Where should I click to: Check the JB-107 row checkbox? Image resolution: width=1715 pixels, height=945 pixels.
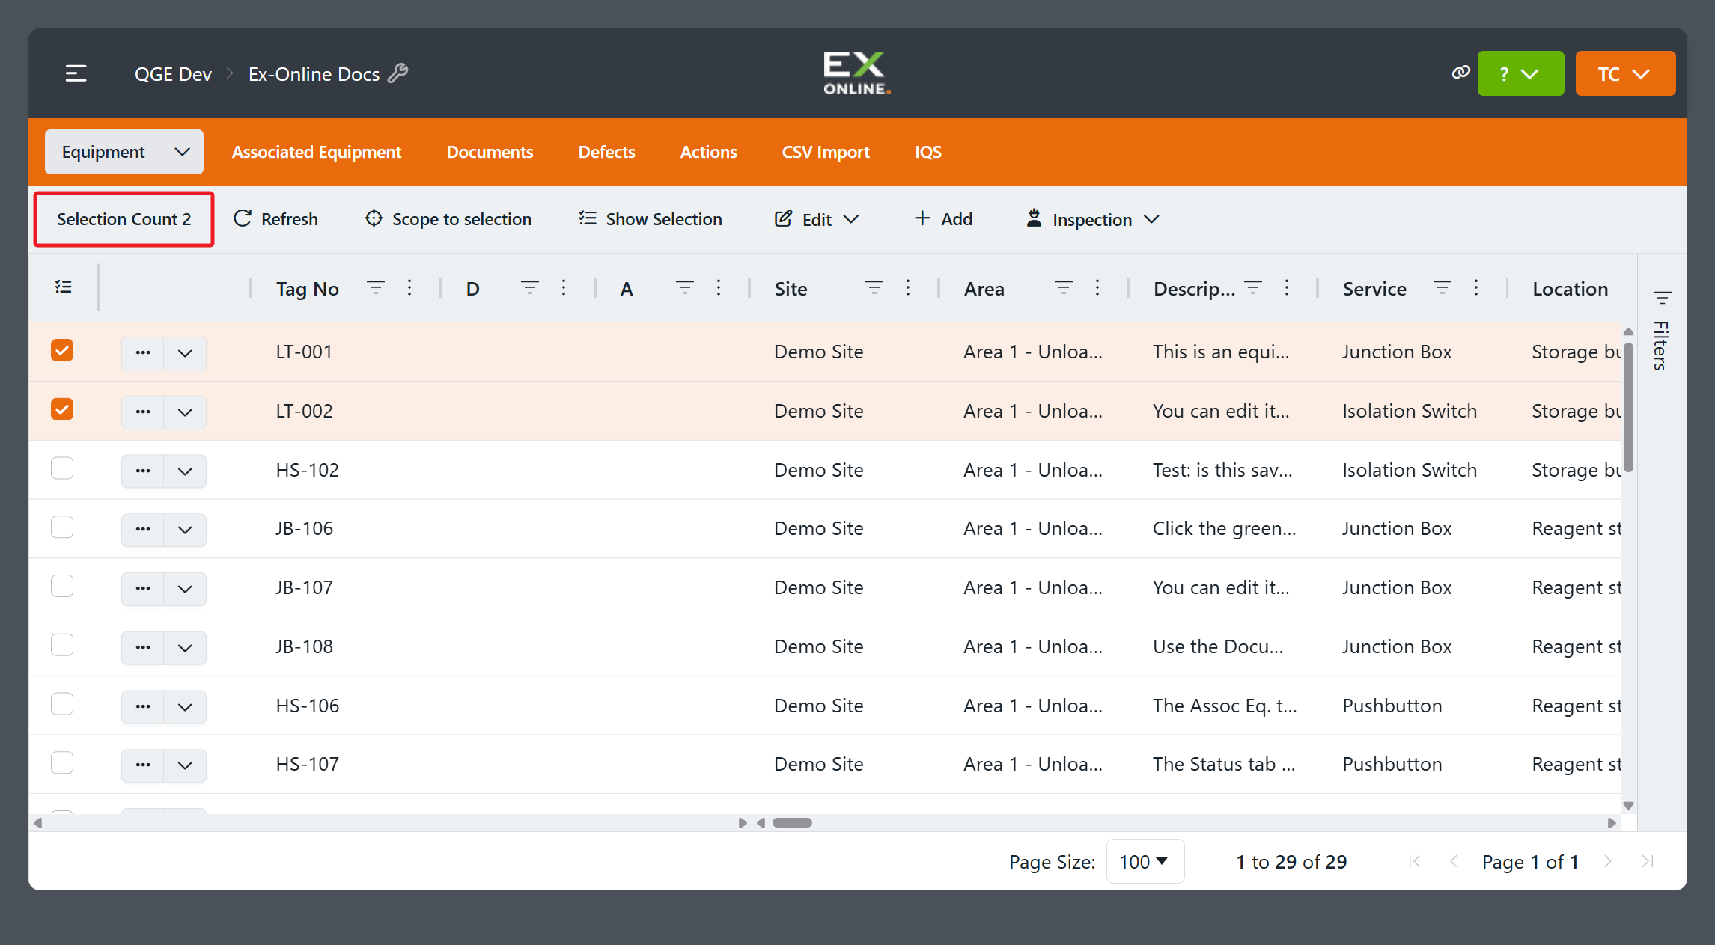click(x=62, y=586)
